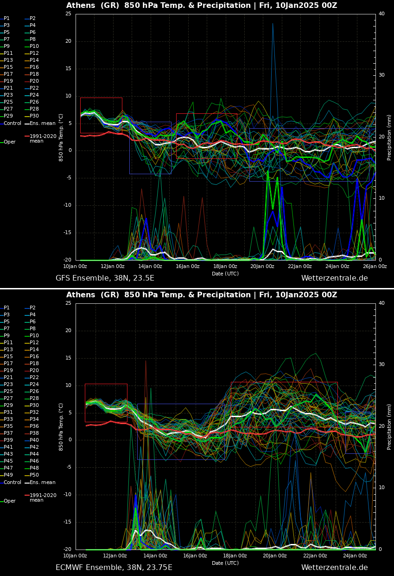Click the Ens. mean legend in ECMWF chart
Image resolution: width=394 pixels, height=576 pixels.
coord(42,483)
